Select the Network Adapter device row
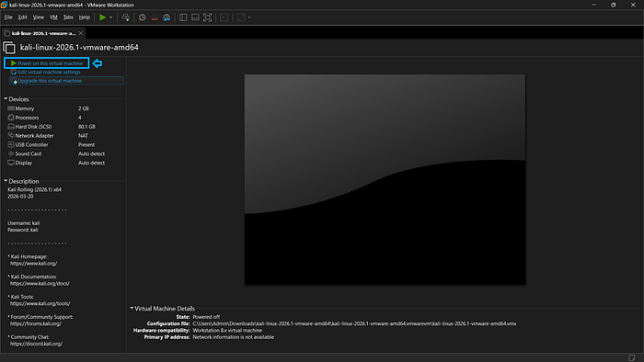The width and height of the screenshot is (644, 362). coord(65,136)
